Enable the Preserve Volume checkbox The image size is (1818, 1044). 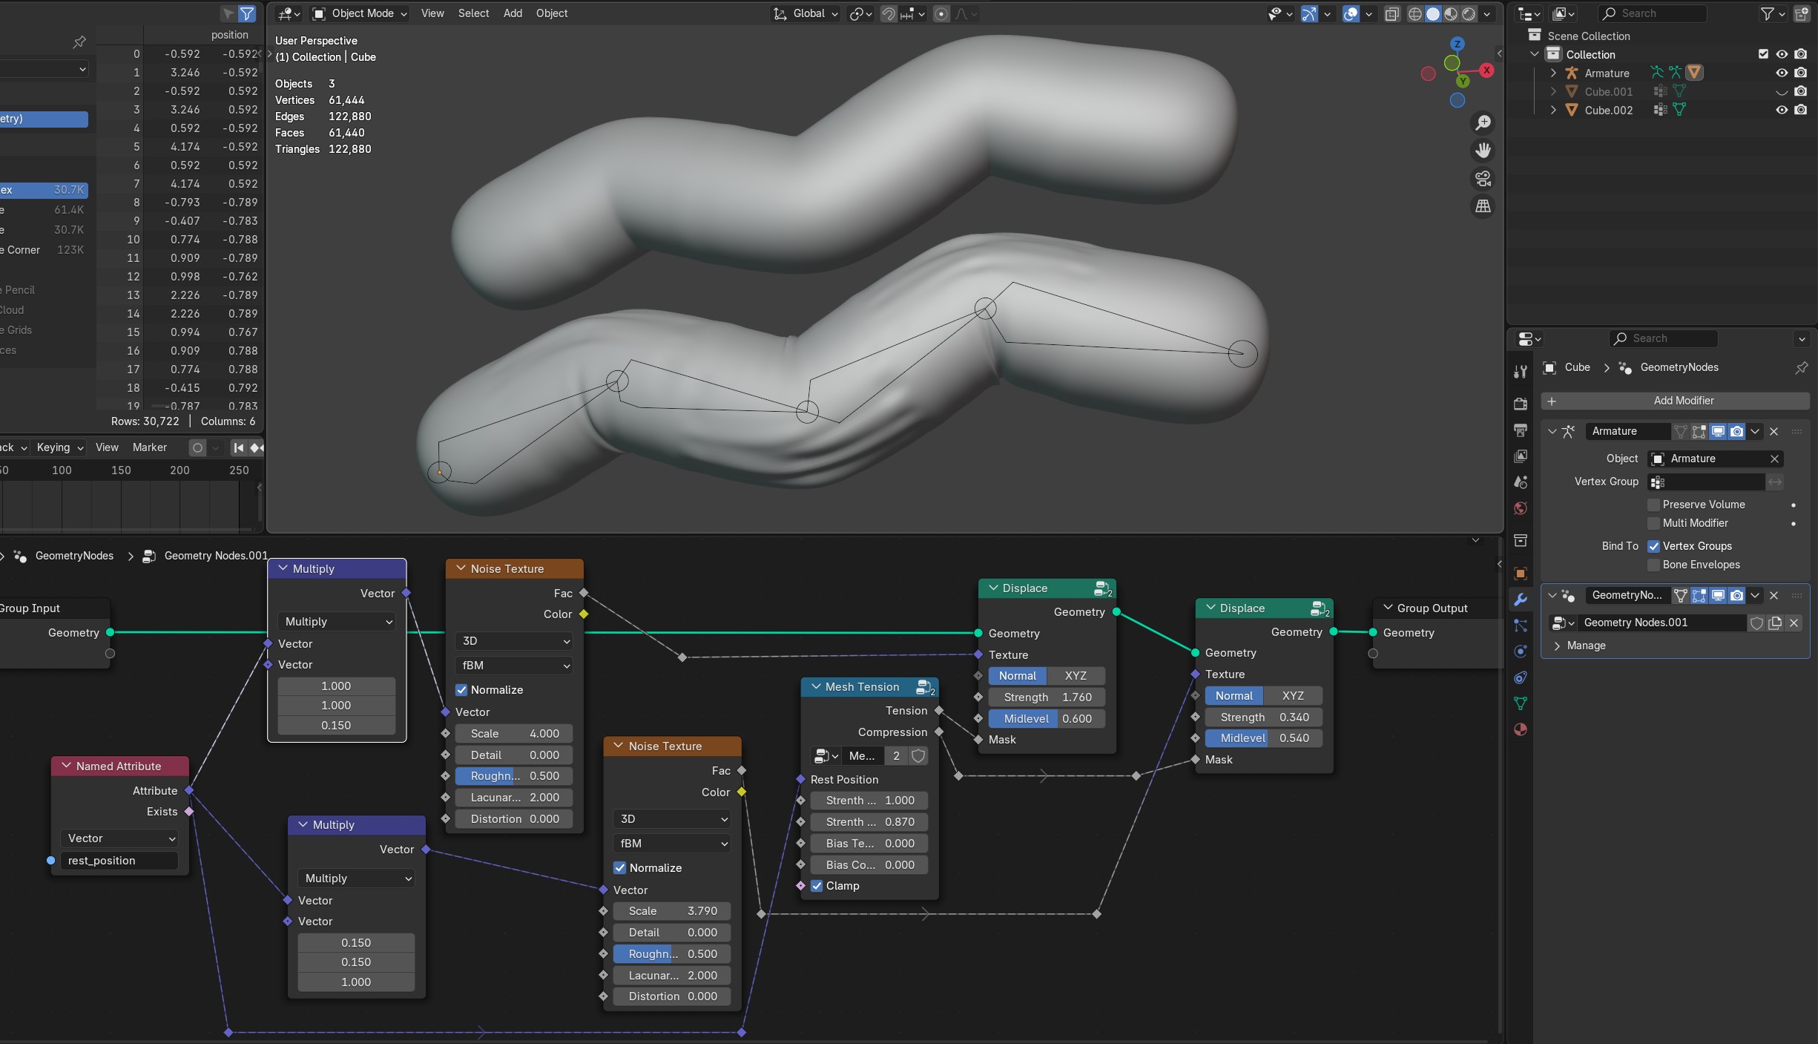(1653, 505)
